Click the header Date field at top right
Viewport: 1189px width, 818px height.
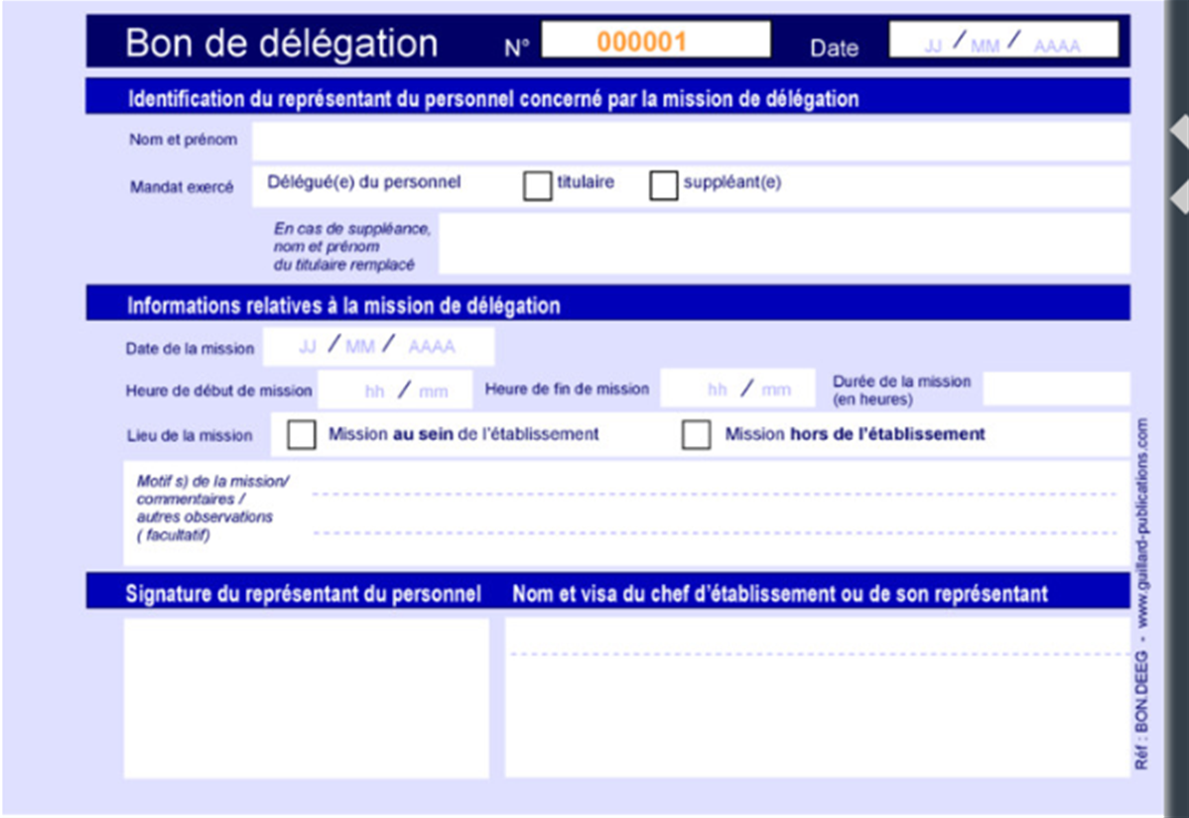(x=1004, y=40)
